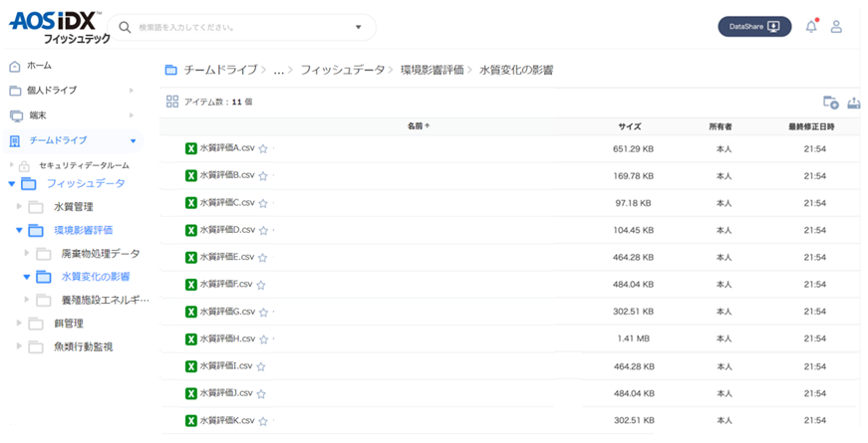Image resolution: width=868 pixels, height=443 pixels.
Task: Expand the 魚類行動監視 tree node
Action: click(19, 346)
